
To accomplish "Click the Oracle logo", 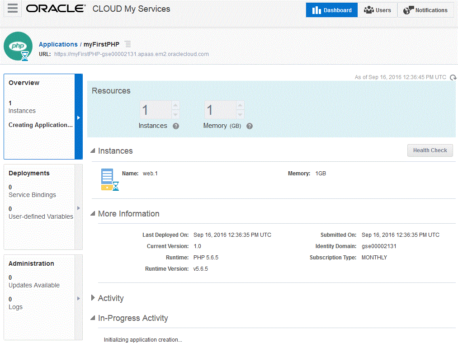I will pyautogui.click(x=56, y=9).
